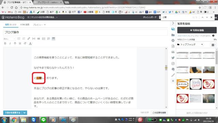Open the Twitter paste sidebar icon
The height and width of the screenshot is (123, 218).
click(x=173, y=58)
